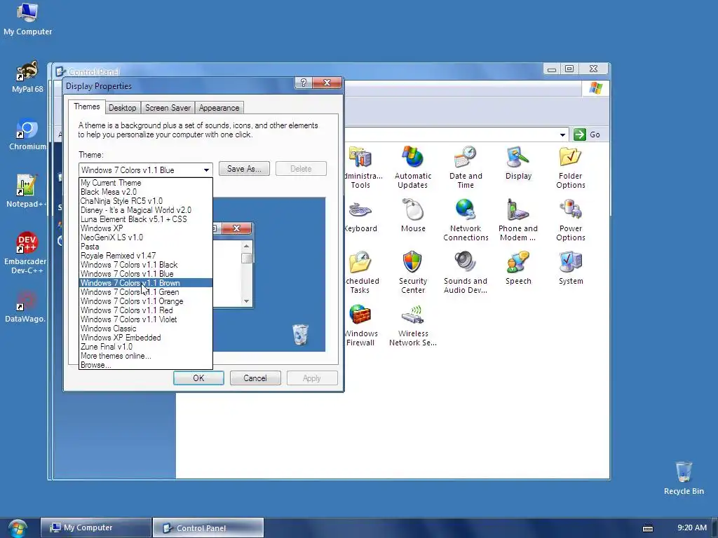
Task: Open Phone and Modem options icon
Action: (518, 219)
